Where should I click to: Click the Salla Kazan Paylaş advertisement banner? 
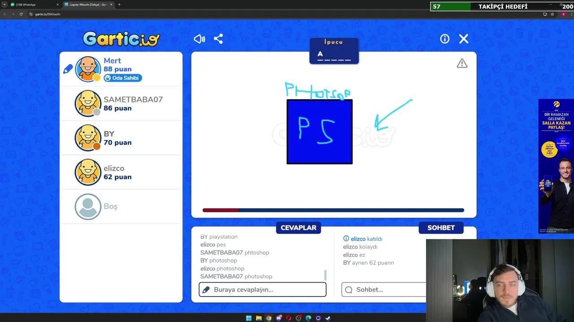pyautogui.click(x=556, y=166)
